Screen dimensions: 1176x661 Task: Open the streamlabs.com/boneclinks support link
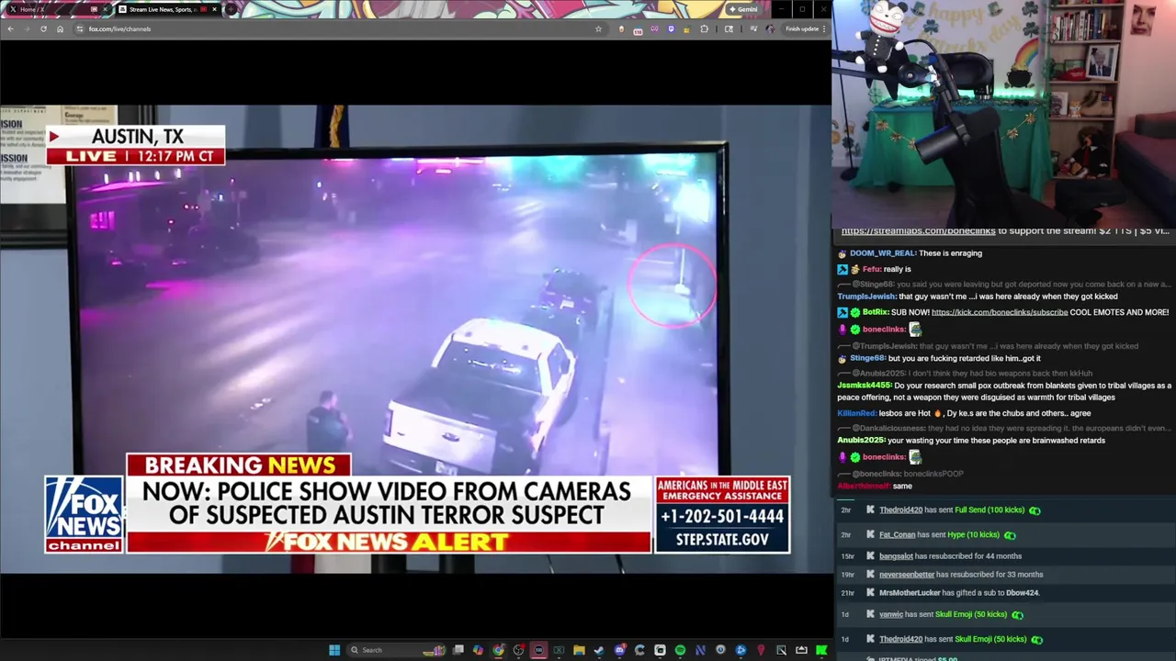point(918,230)
